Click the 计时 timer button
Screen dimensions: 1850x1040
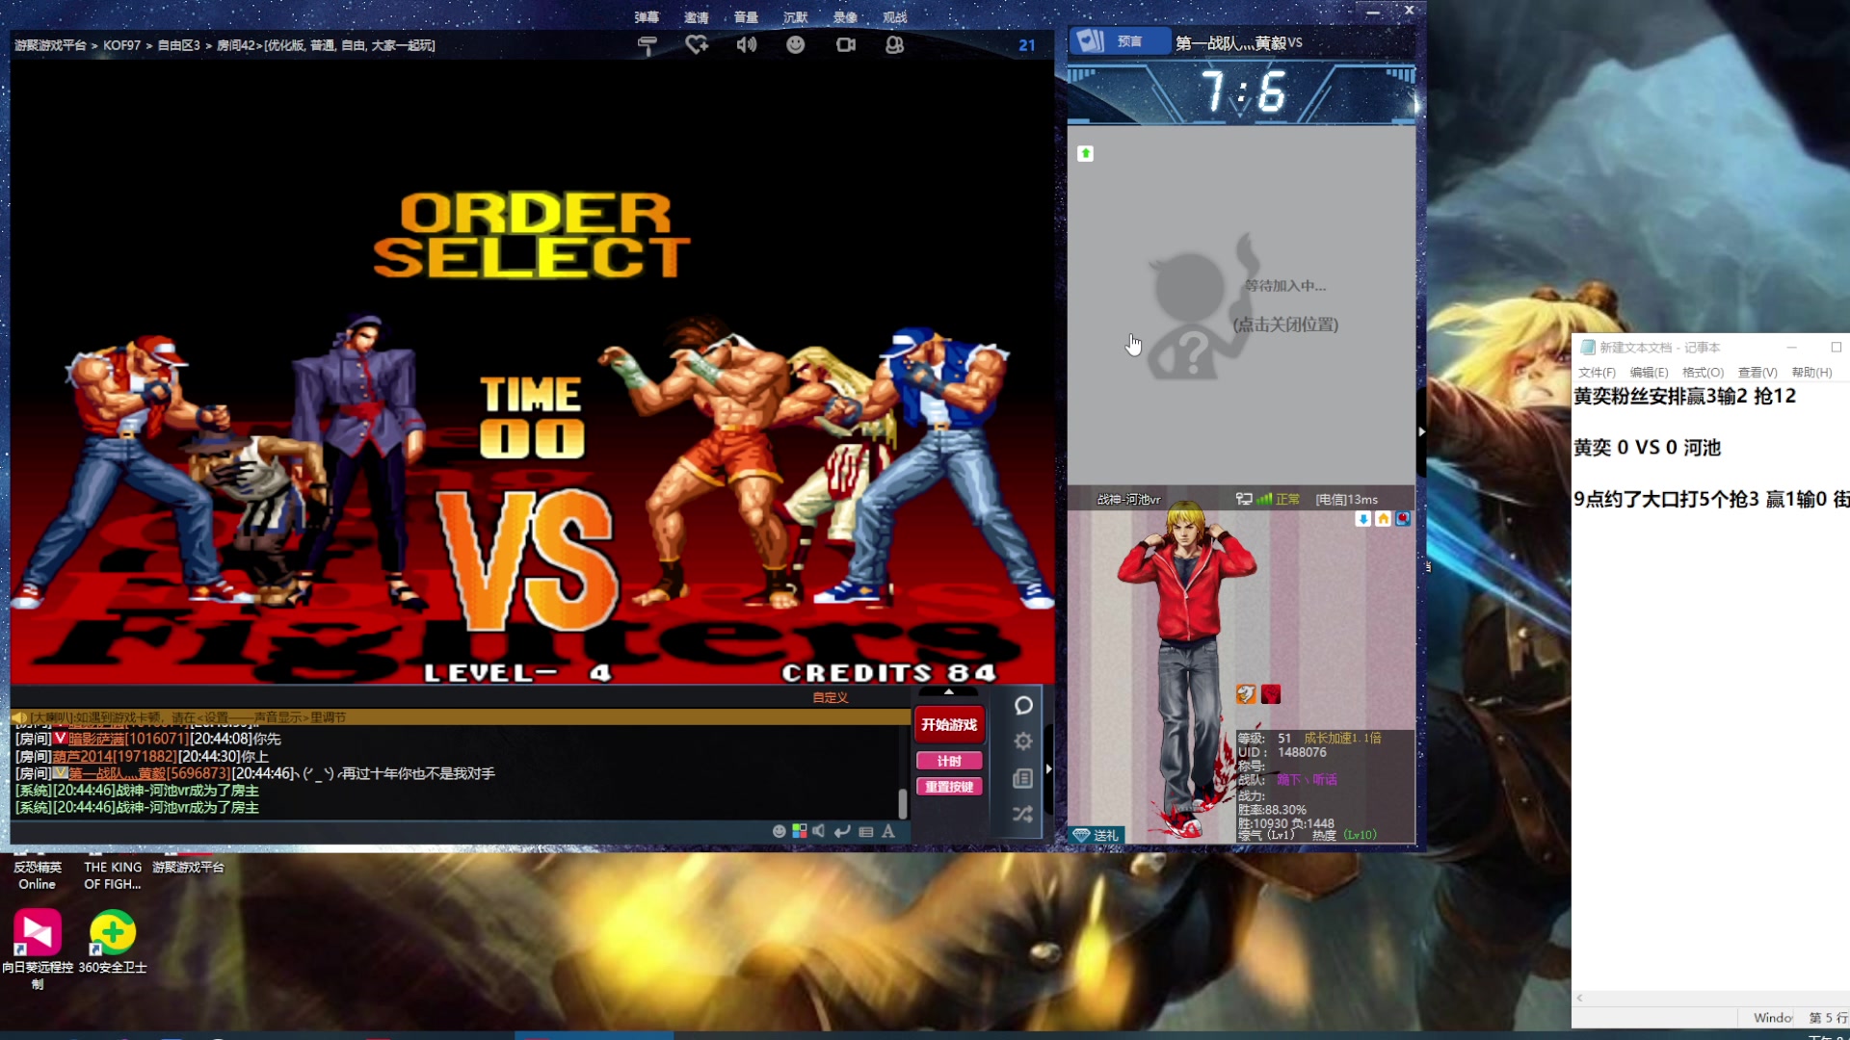pos(949,761)
